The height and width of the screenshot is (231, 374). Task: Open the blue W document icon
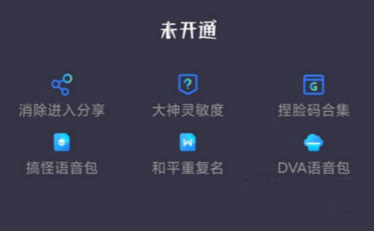click(x=188, y=142)
